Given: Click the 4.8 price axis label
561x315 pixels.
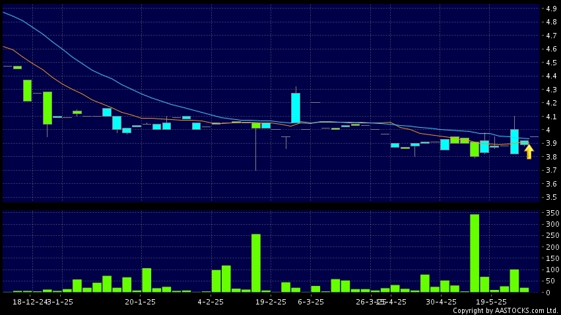Looking at the screenshot, I should tap(551, 22).
